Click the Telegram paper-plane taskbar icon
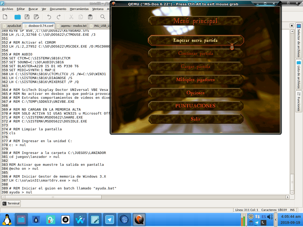The width and height of the screenshot is (303, 227). [x=110, y=220]
